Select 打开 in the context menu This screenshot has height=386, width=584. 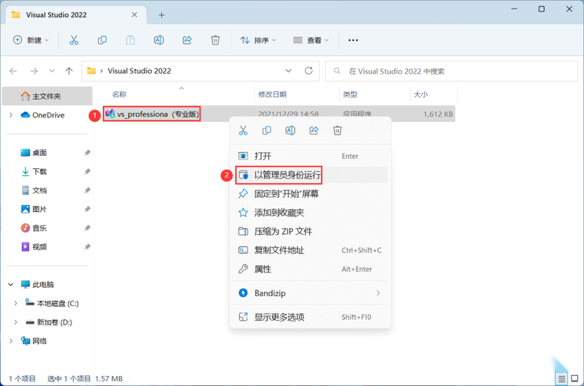click(x=310, y=157)
